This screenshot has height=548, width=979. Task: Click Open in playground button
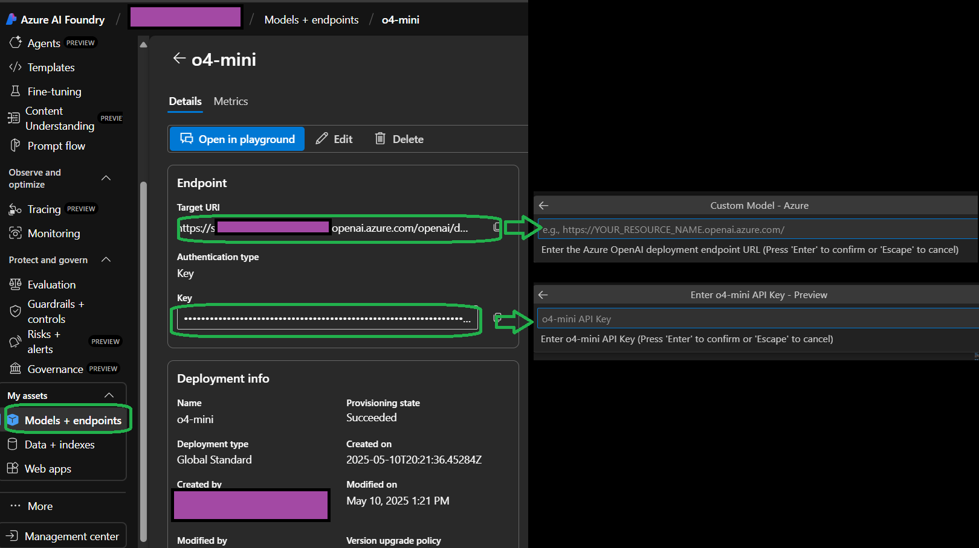click(237, 139)
